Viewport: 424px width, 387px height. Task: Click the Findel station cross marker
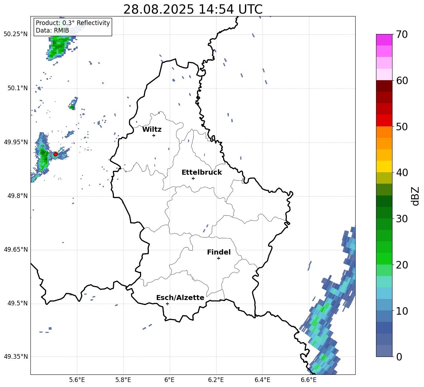[218, 258]
